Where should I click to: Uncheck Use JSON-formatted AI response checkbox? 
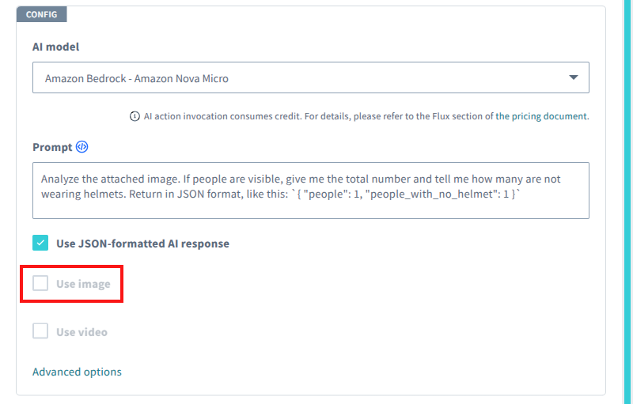pos(40,244)
